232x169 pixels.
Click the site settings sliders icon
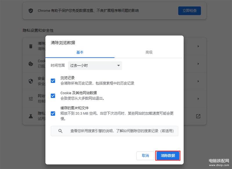pos(31,99)
